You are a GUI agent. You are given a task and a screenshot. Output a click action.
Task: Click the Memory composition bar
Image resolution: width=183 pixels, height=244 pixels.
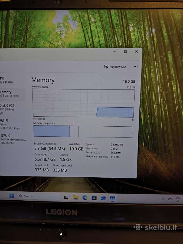click(83, 132)
